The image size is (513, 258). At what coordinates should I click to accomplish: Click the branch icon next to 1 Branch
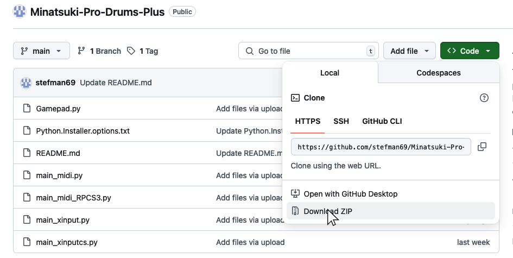(81, 51)
